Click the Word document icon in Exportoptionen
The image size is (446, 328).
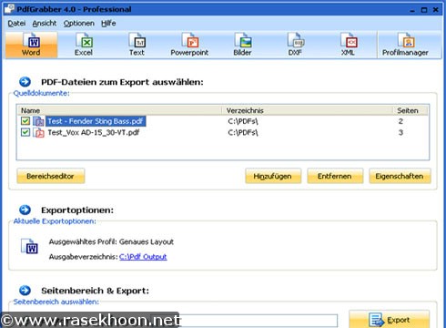(x=29, y=246)
